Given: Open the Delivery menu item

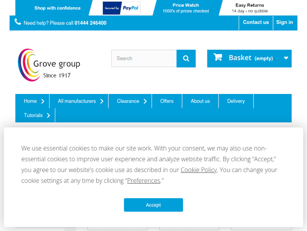Looking at the screenshot, I should (236, 101).
